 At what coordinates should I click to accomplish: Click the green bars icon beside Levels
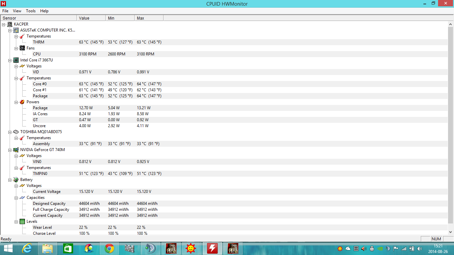click(22, 221)
